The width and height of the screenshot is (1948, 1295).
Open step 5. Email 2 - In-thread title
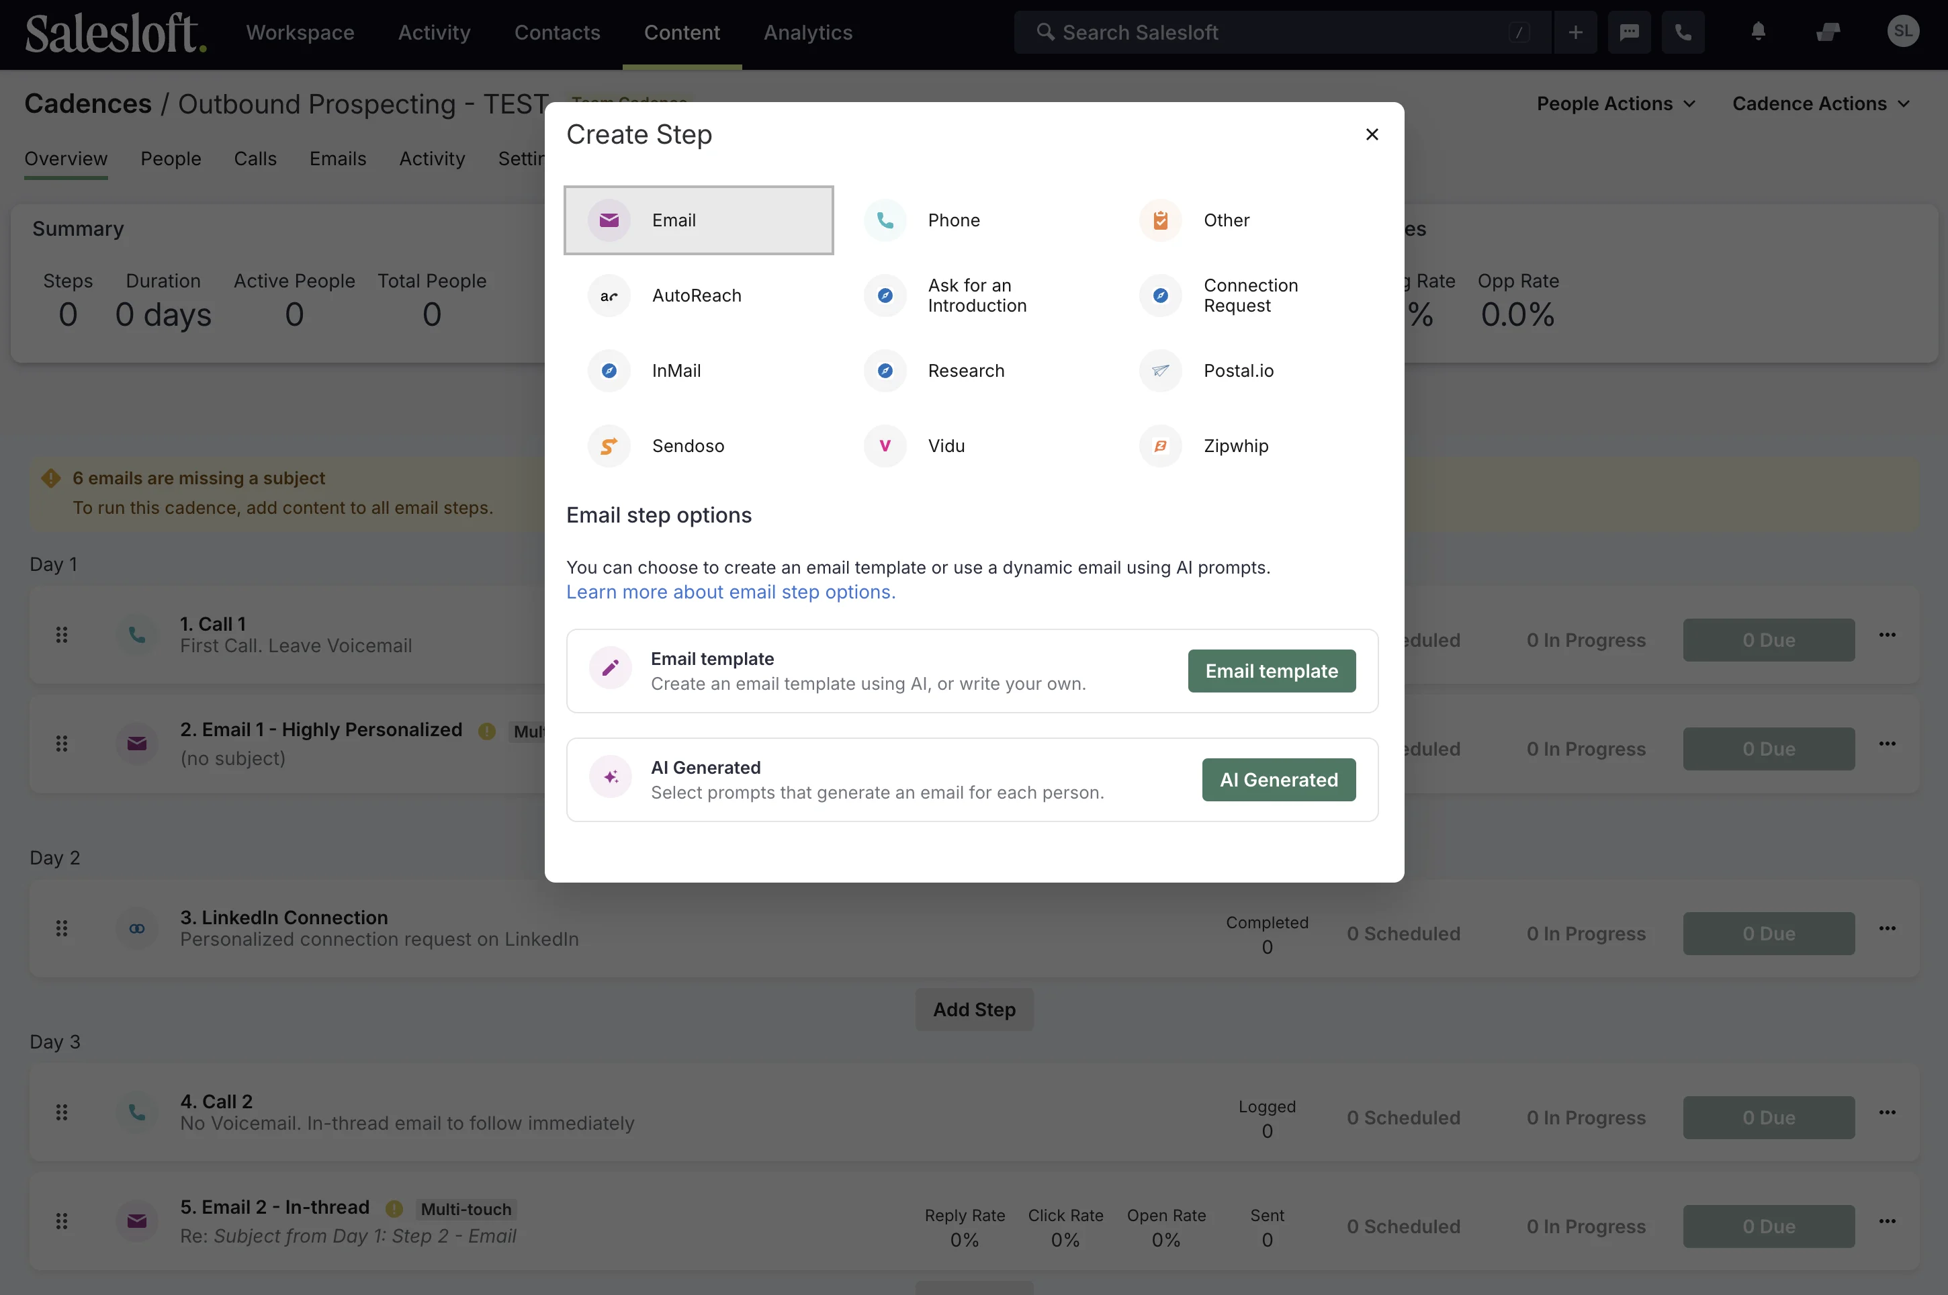[274, 1208]
